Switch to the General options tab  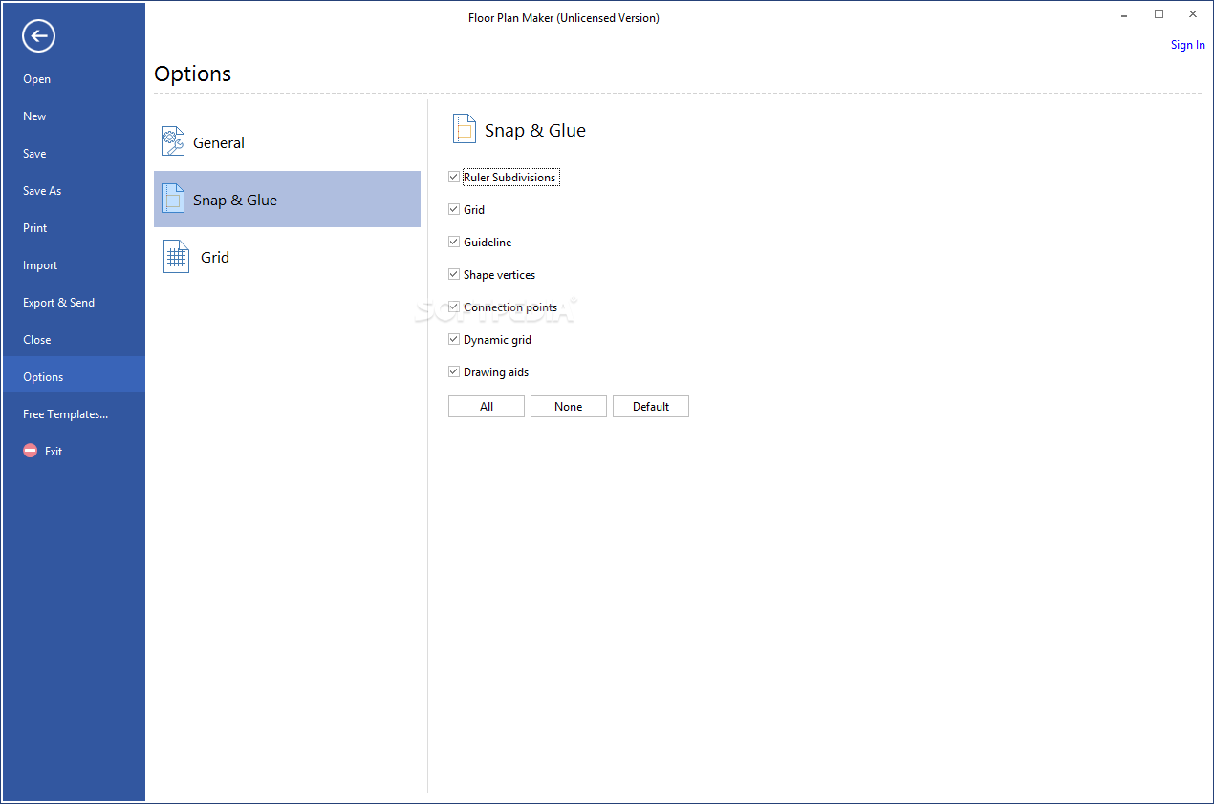[x=287, y=142]
